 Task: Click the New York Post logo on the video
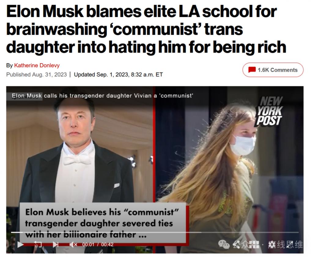tap(269, 111)
